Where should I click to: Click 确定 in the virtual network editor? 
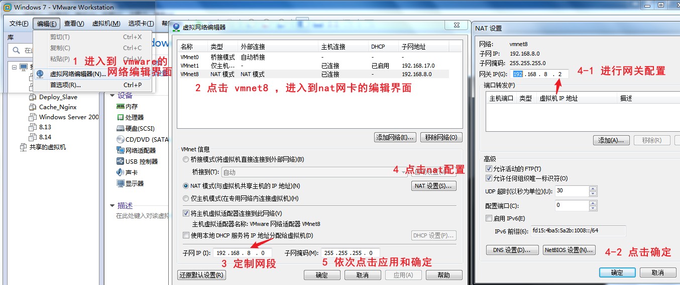coord(322,275)
